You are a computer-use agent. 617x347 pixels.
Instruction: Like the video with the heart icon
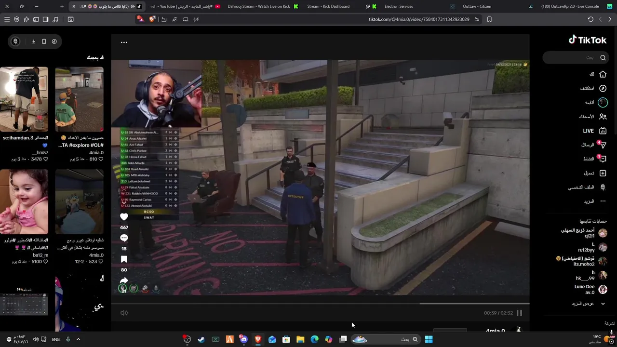coord(124,217)
